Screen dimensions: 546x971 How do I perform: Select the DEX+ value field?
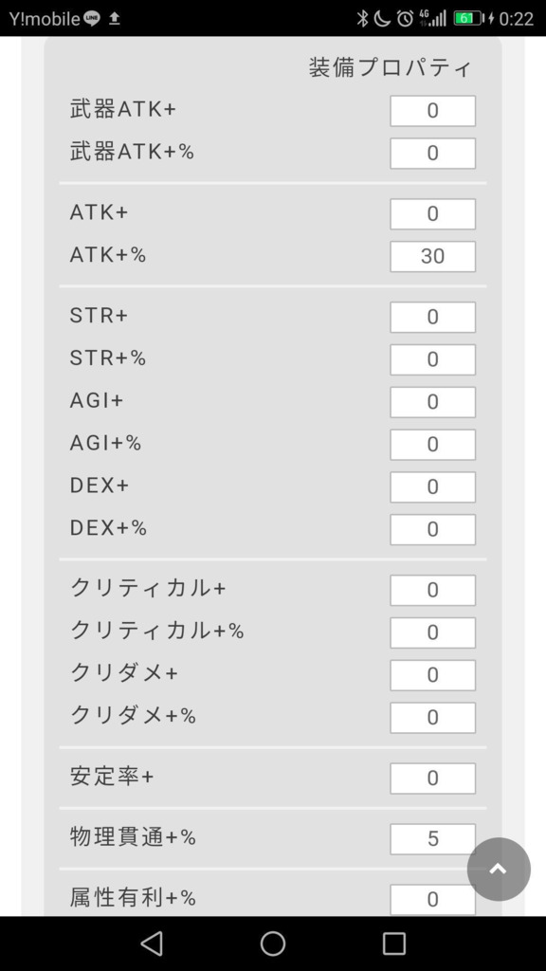(x=432, y=486)
